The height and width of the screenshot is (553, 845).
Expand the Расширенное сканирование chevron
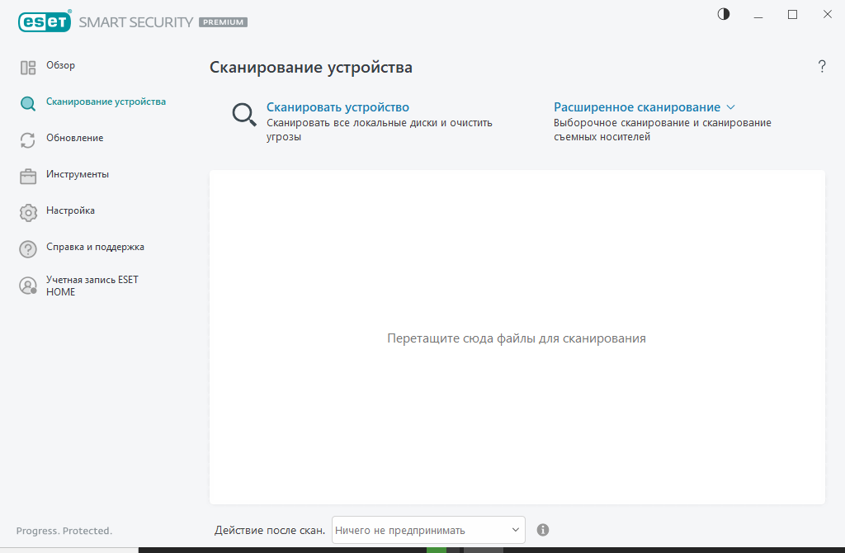[x=730, y=107]
